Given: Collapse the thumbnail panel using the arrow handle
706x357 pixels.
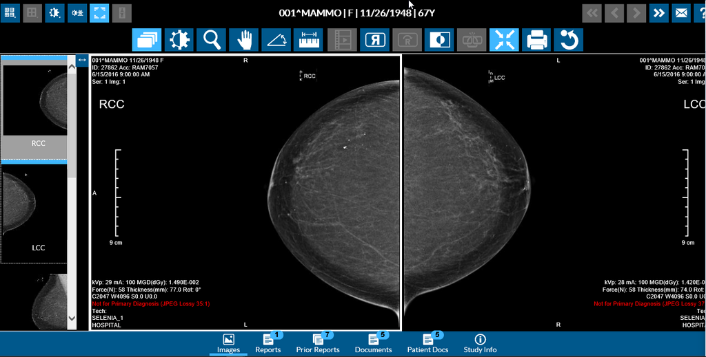Looking at the screenshot, I should 82,61.
